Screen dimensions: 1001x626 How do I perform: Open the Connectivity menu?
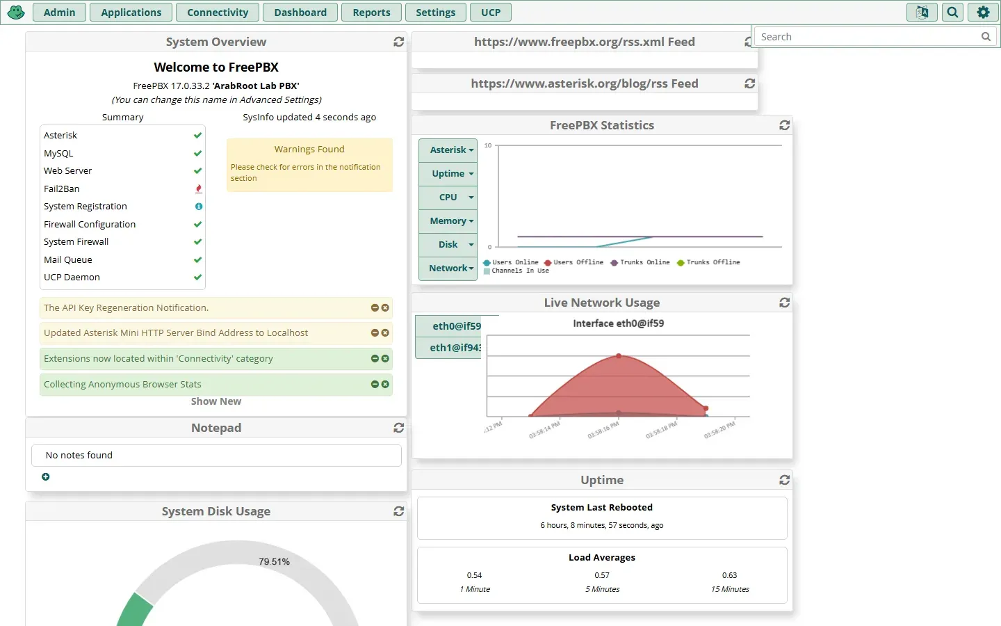[218, 13]
